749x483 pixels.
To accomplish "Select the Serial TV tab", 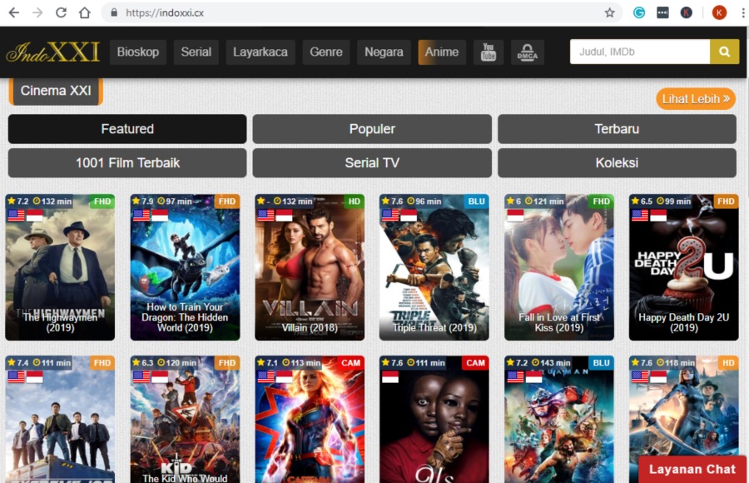I will pyautogui.click(x=372, y=163).
